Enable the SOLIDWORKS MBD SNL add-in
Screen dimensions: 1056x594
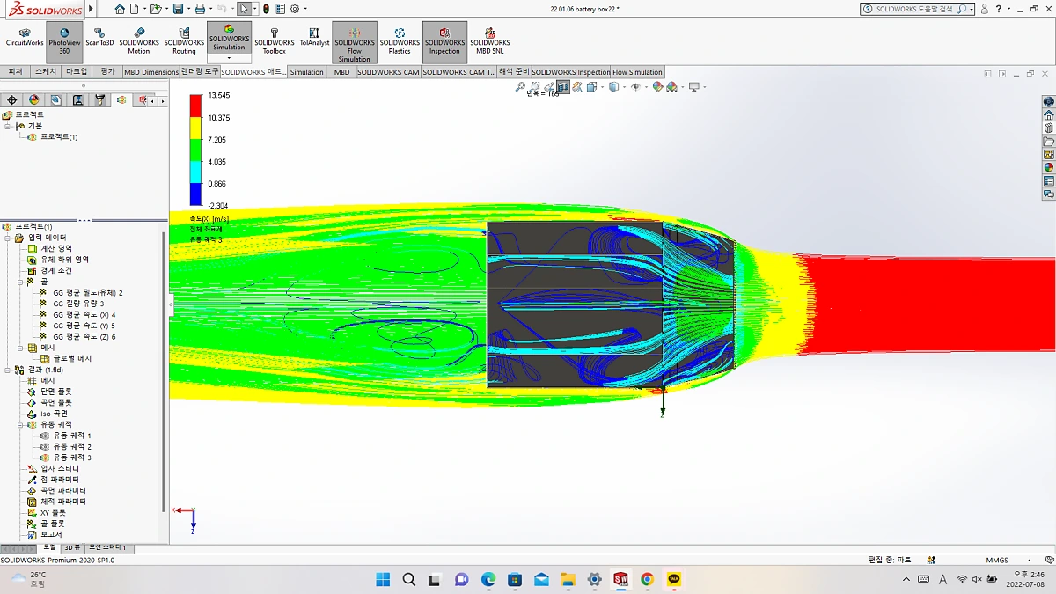coord(490,40)
